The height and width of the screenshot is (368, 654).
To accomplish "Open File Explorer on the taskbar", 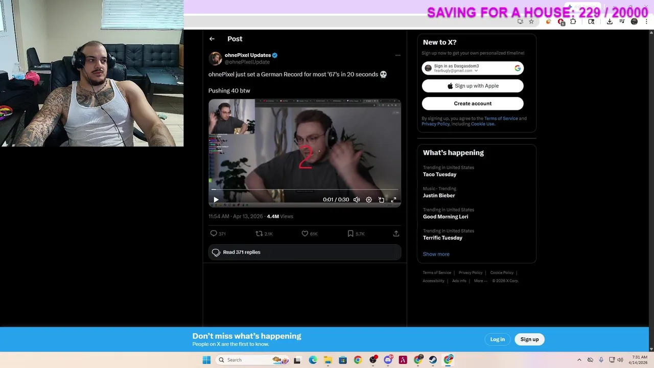I will point(328,360).
